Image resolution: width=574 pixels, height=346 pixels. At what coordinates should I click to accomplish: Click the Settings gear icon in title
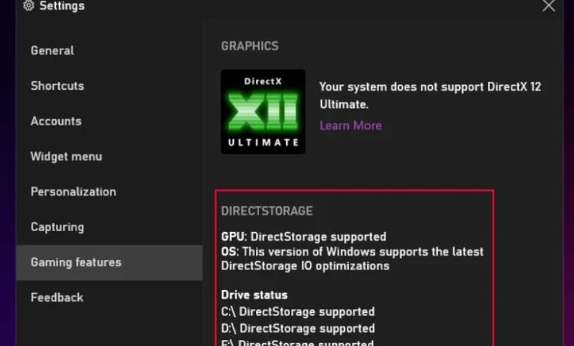pos(29,5)
